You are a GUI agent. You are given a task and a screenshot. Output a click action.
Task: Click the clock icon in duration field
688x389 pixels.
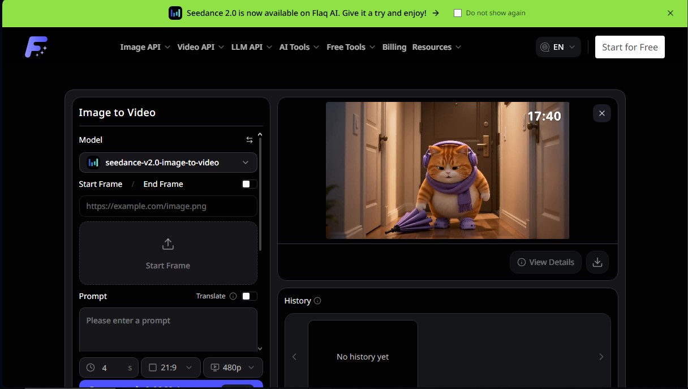(91, 367)
